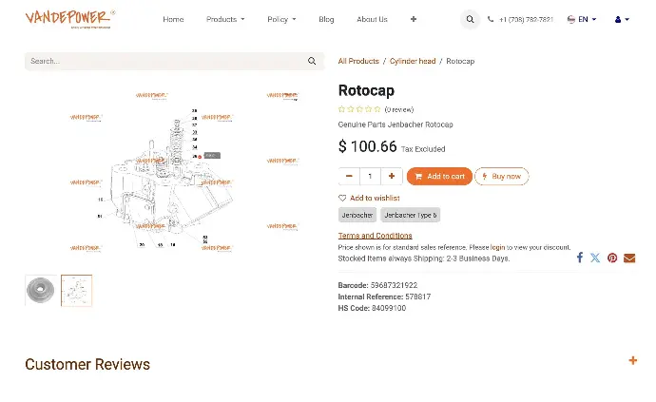Viewport: 656px width, 402px height.
Task: Click the Vandepower logo
Action: (69, 19)
